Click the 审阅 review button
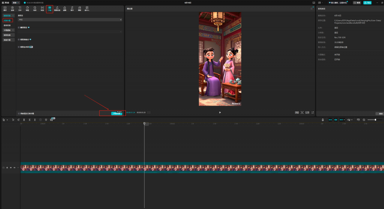This screenshot has height=209, width=384. coord(357,3)
